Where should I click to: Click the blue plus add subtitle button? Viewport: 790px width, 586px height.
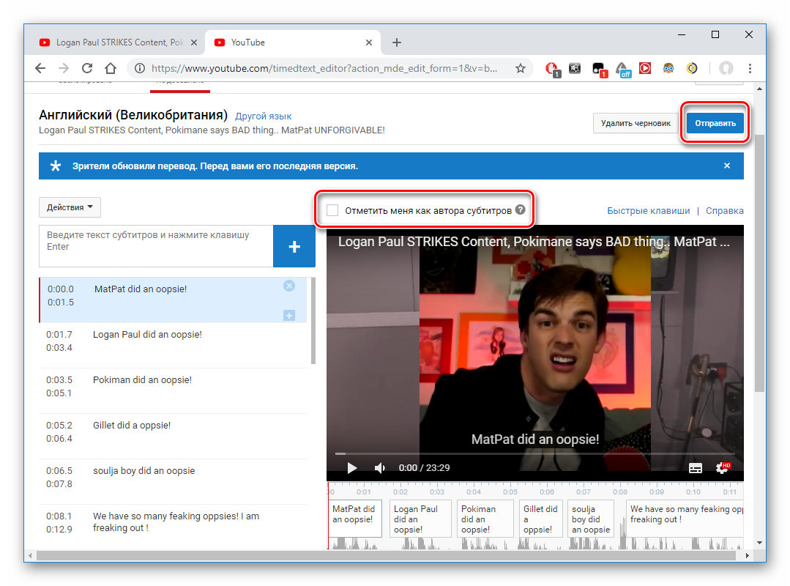tap(294, 247)
